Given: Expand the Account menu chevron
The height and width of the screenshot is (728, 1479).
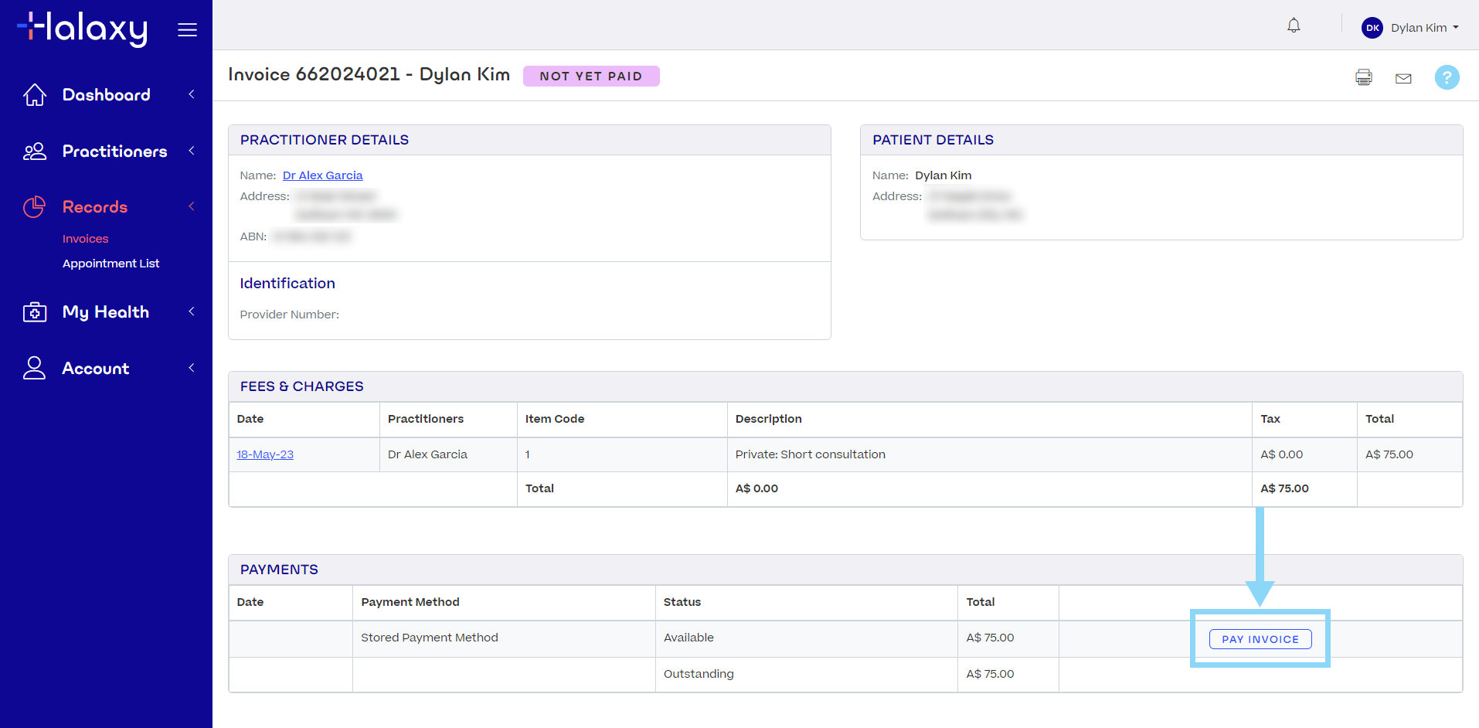Looking at the screenshot, I should click(x=192, y=368).
